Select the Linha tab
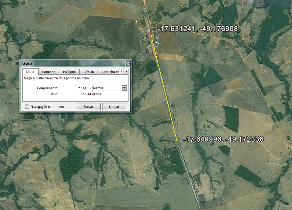 point(30,71)
